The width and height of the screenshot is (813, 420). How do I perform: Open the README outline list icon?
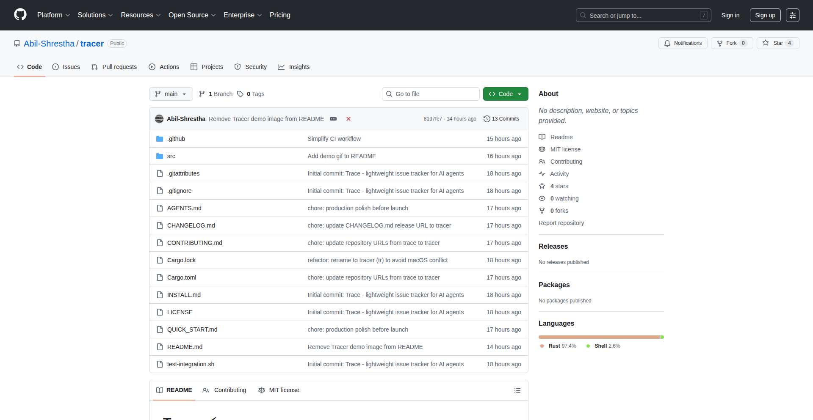coord(517,390)
